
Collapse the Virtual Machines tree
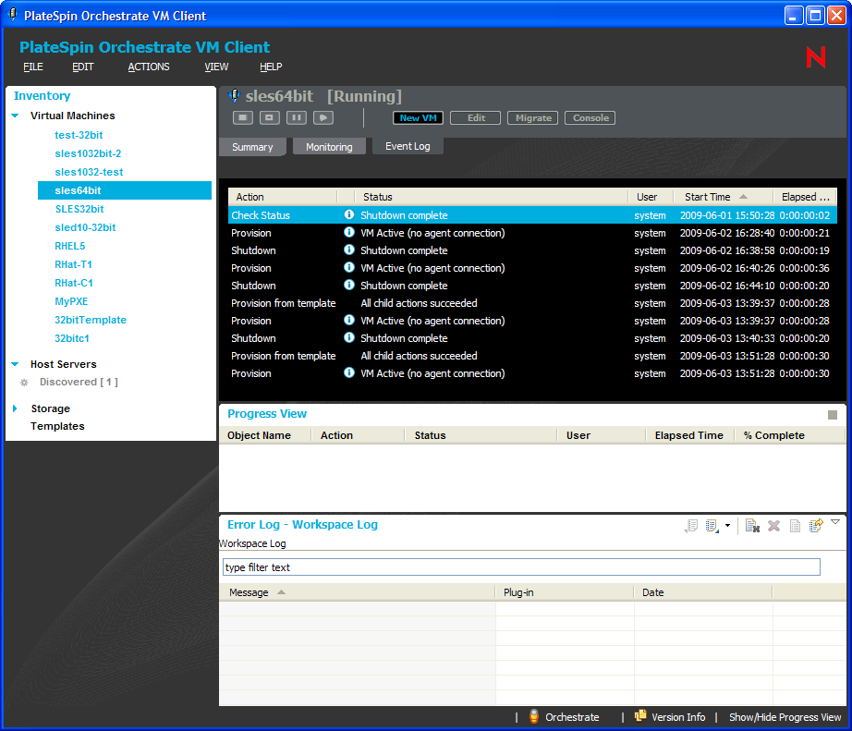click(16, 116)
